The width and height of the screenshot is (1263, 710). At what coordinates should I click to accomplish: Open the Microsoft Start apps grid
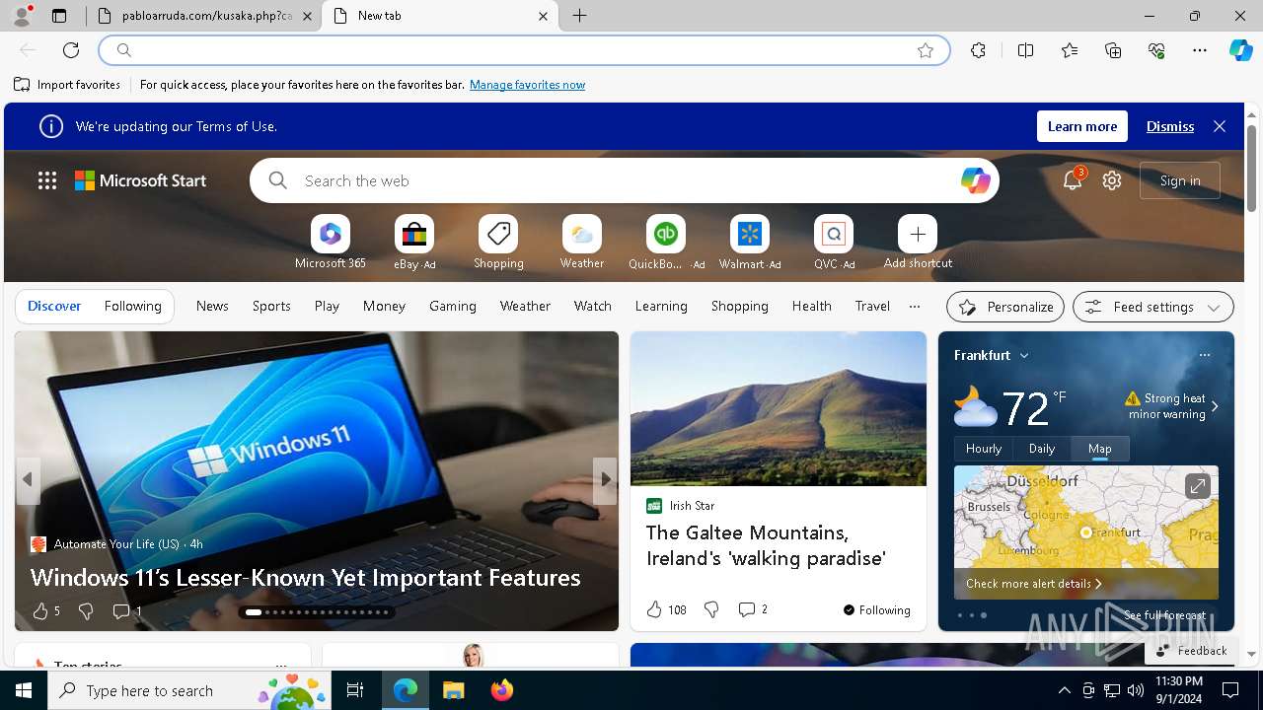pos(47,180)
